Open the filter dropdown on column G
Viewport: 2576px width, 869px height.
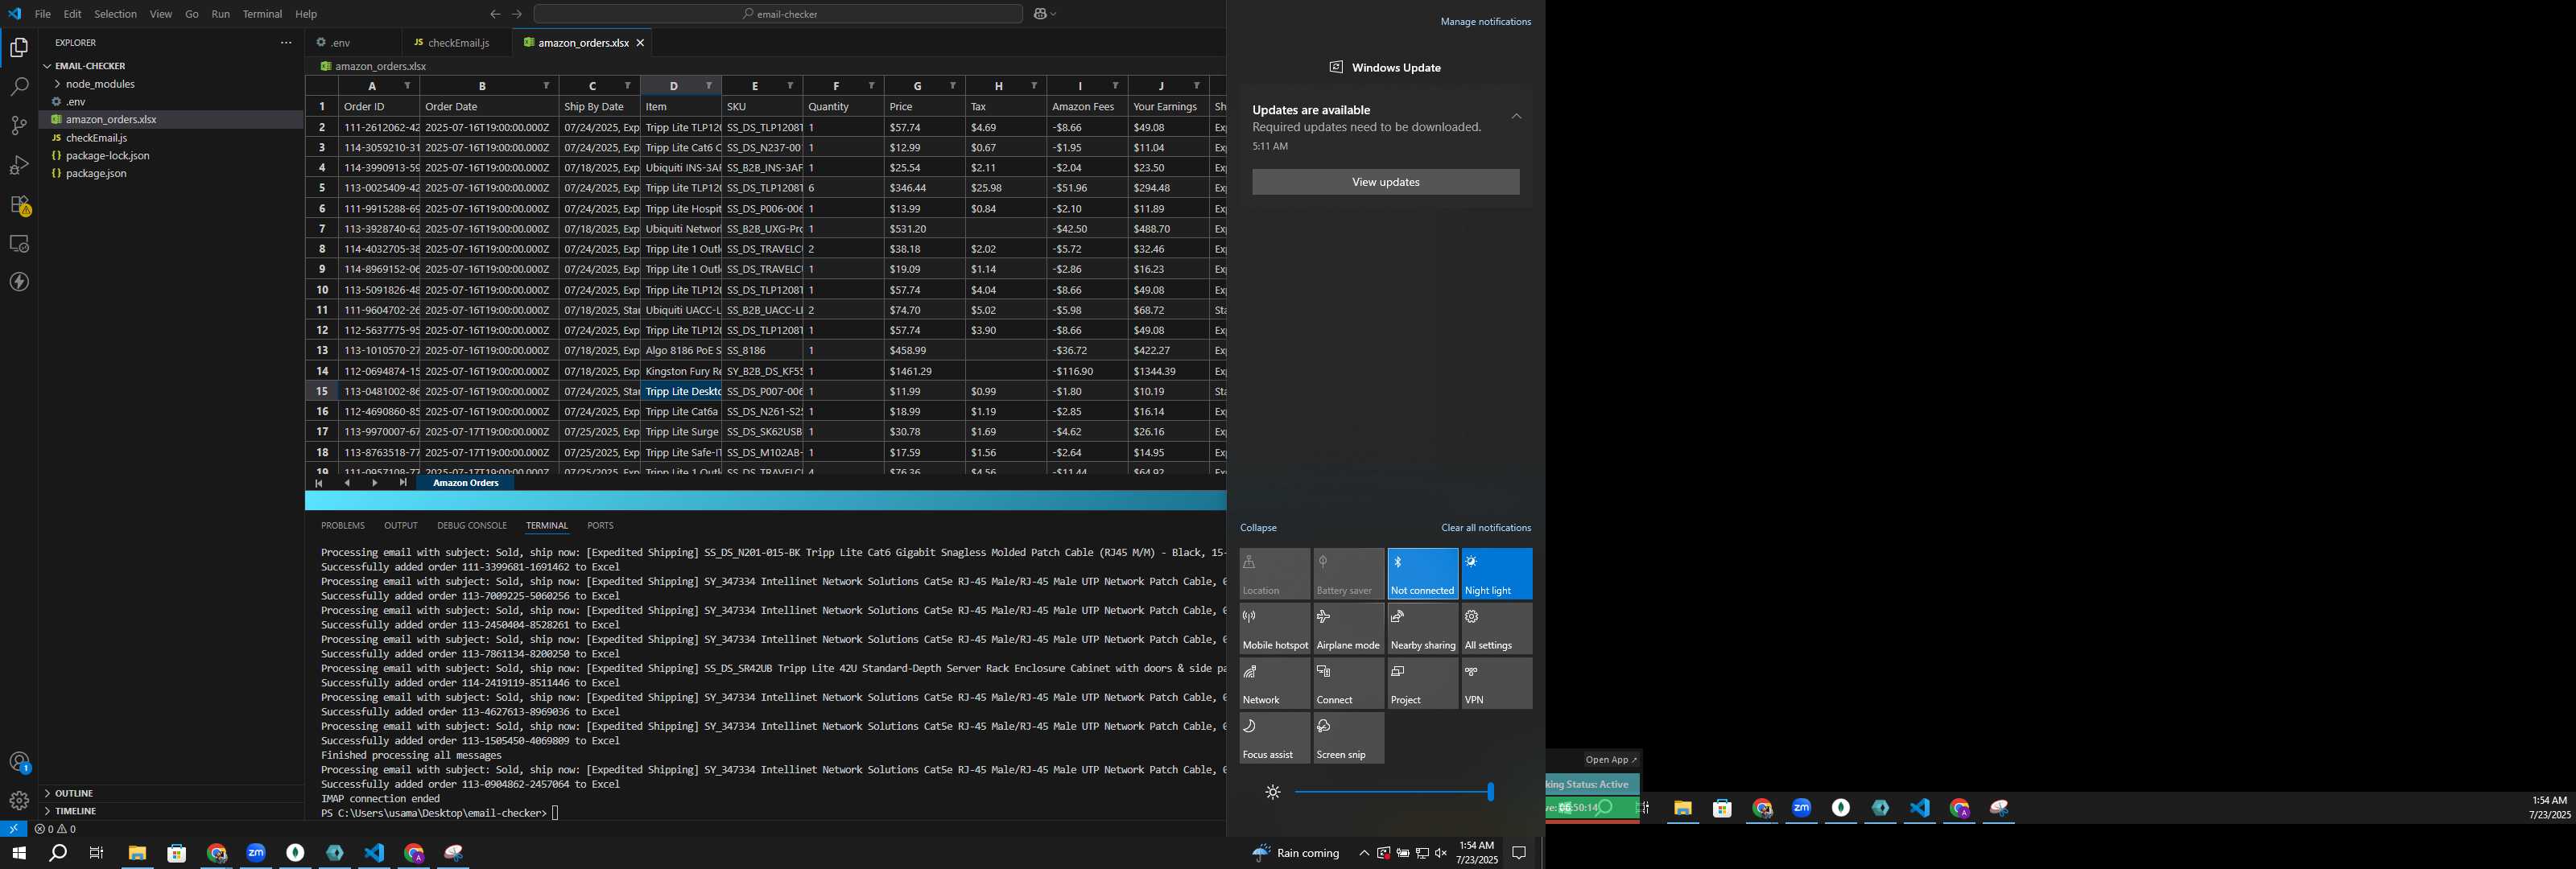(x=953, y=86)
